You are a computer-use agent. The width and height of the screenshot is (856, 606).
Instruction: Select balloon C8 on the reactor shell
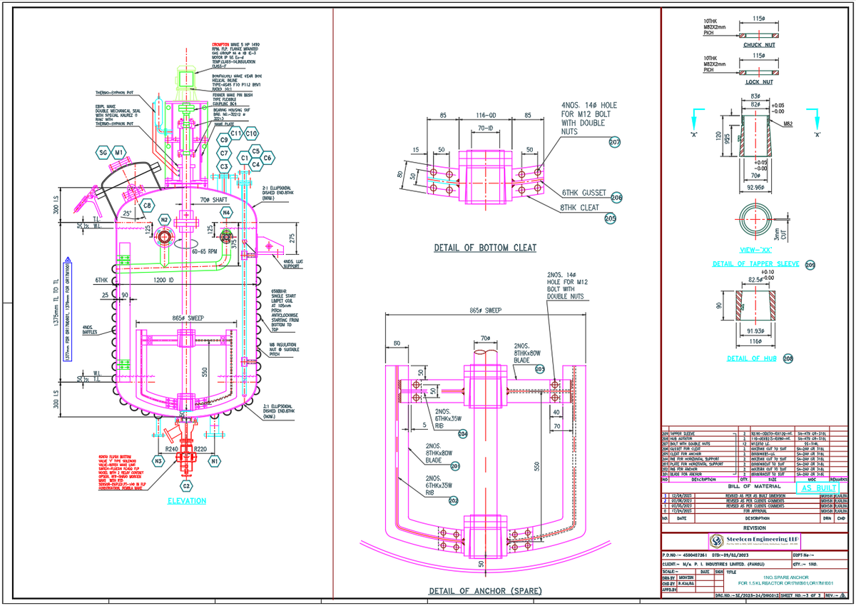pos(147,205)
